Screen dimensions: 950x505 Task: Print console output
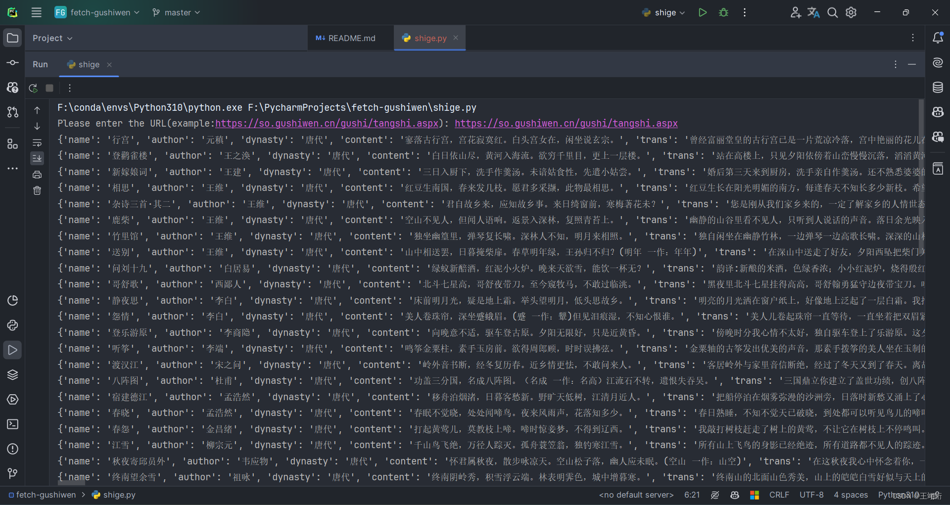[x=37, y=175]
